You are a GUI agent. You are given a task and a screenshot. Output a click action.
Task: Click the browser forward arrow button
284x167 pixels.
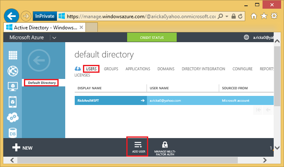pos(26,16)
